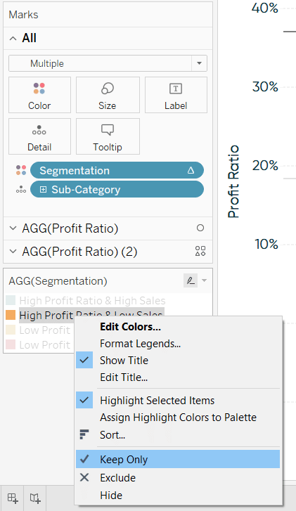Open the Color marks card
Screen dimensions: 296x511
click(x=39, y=95)
